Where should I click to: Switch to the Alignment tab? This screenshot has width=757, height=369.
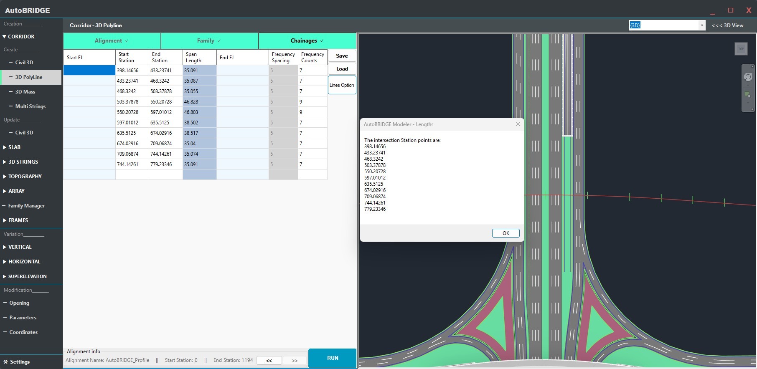pos(112,41)
